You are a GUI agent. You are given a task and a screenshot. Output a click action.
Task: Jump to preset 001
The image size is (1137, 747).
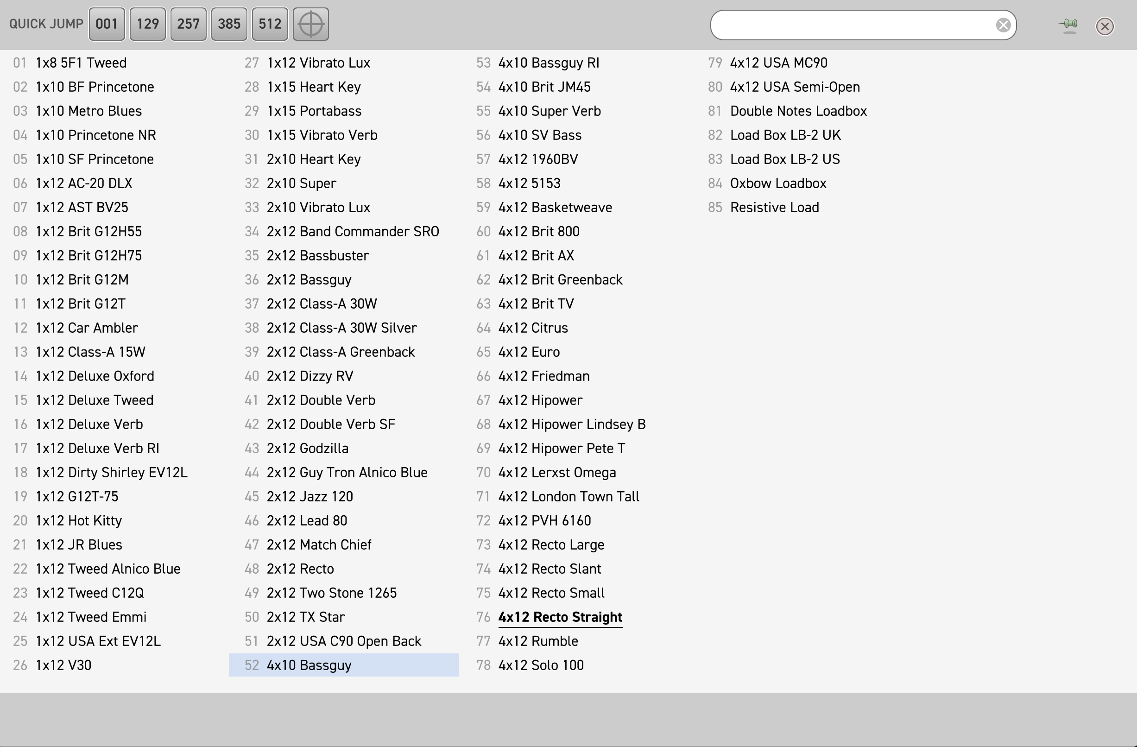[107, 24]
